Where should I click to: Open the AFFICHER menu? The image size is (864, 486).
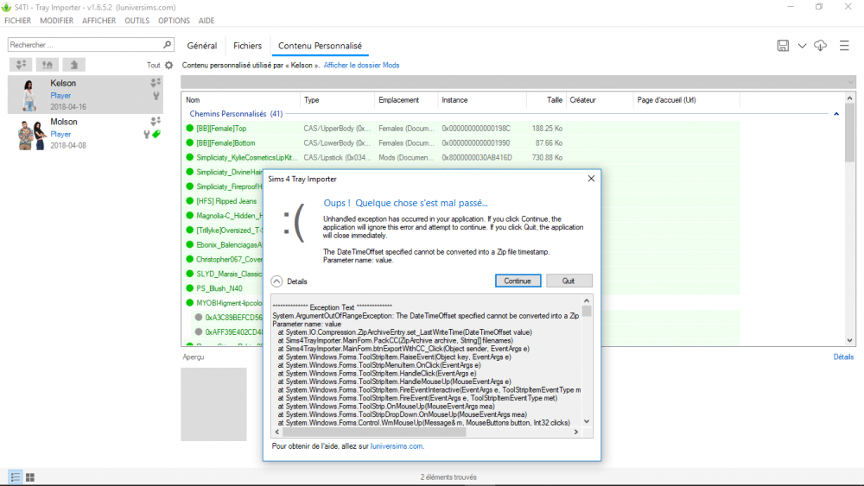(98, 21)
